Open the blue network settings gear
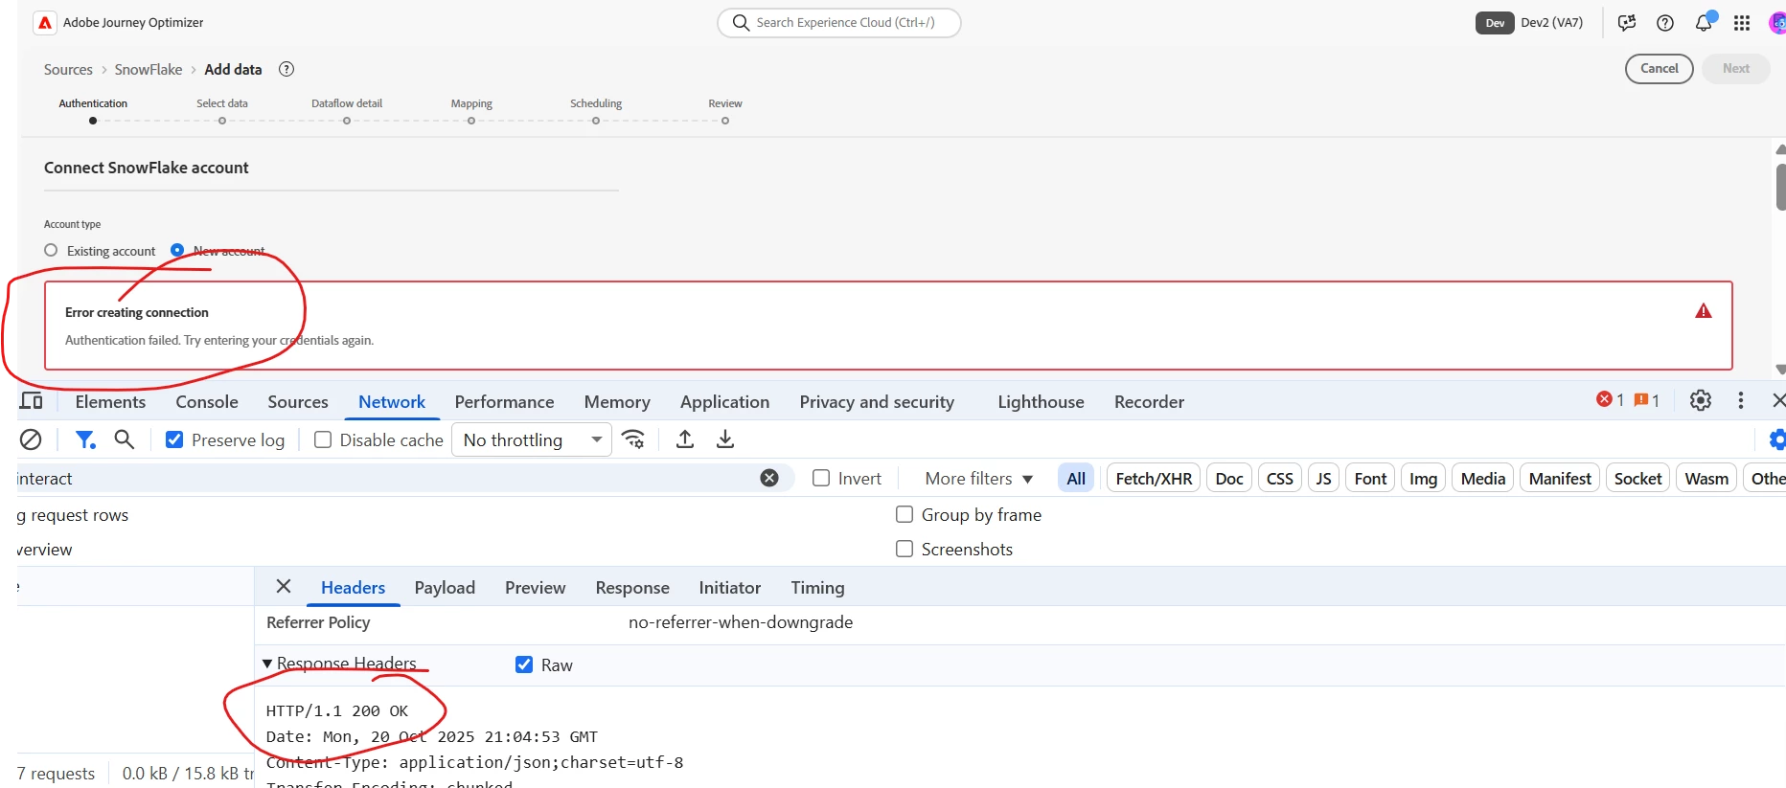 click(1777, 439)
